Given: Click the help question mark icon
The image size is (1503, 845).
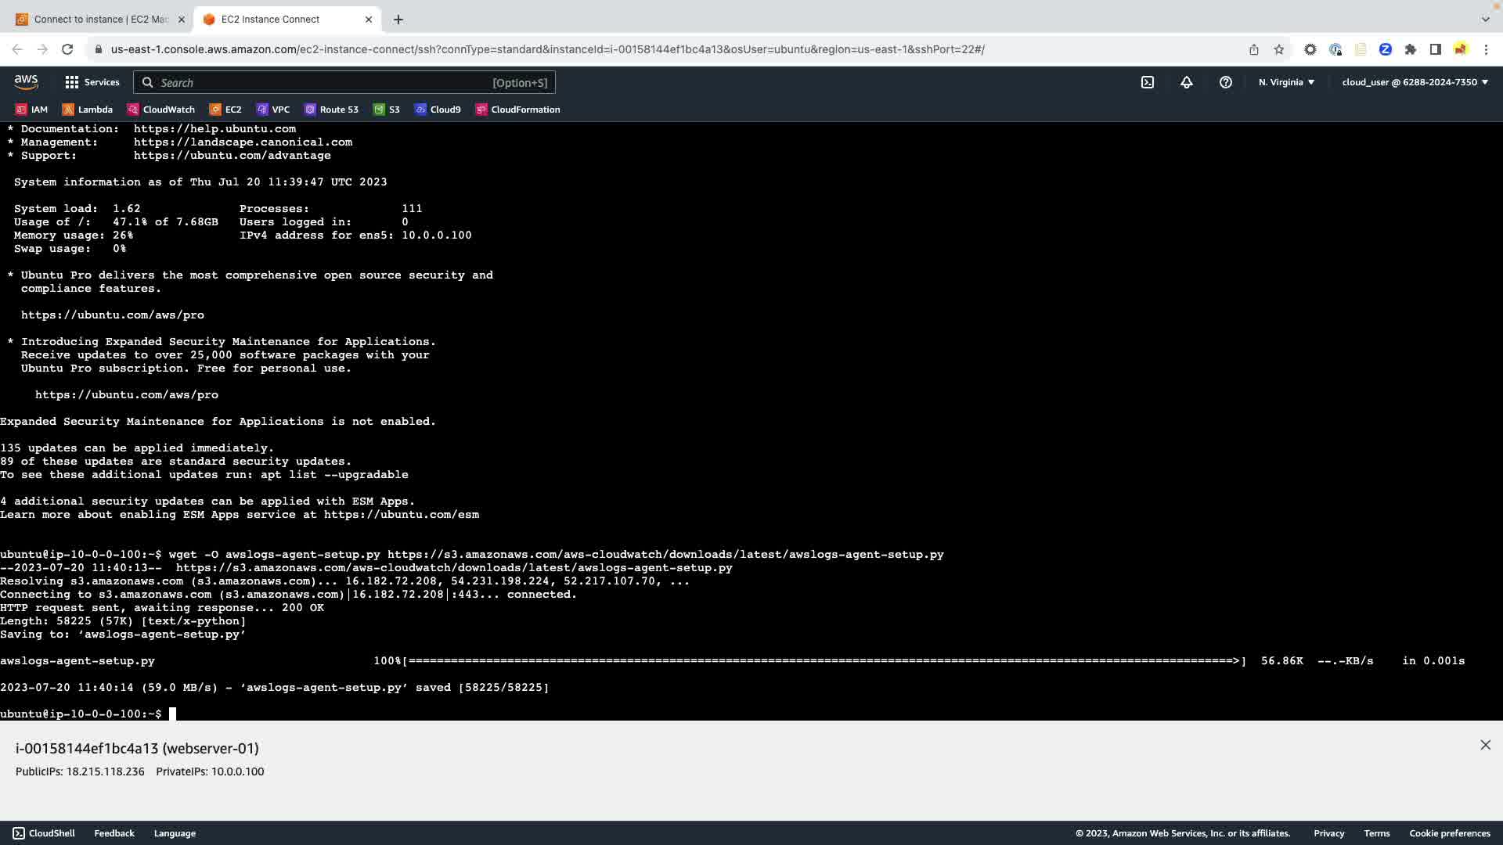Looking at the screenshot, I should click(x=1226, y=82).
